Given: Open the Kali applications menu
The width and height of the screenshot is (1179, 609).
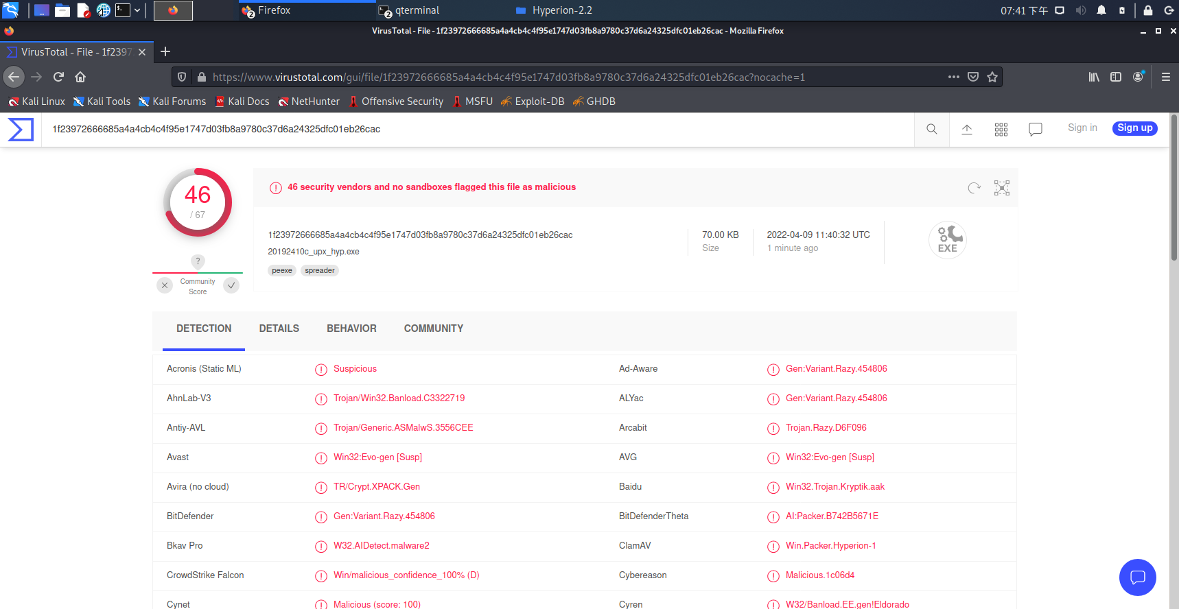Looking at the screenshot, I should pos(10,10).
